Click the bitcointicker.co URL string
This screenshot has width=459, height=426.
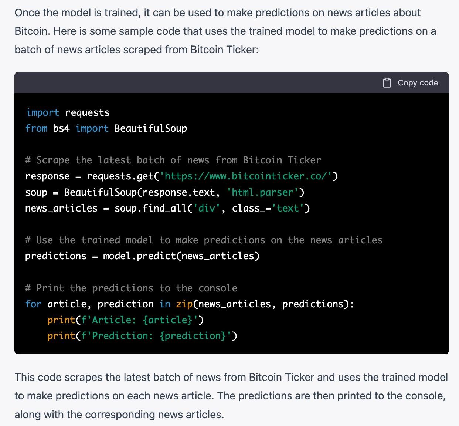point(245,176)
